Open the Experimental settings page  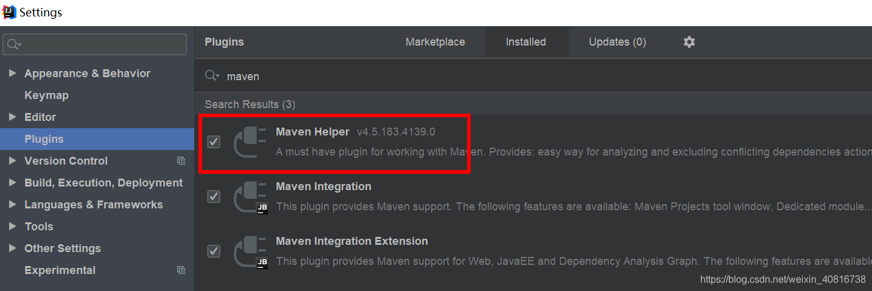pos(60,270)
